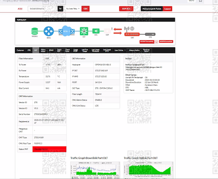Click the ACS ONT Connectivity button
The image size is (218, 179).
click(x=147, y=42)
